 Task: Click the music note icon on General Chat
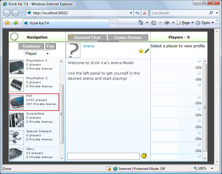(x=70, y=36)
